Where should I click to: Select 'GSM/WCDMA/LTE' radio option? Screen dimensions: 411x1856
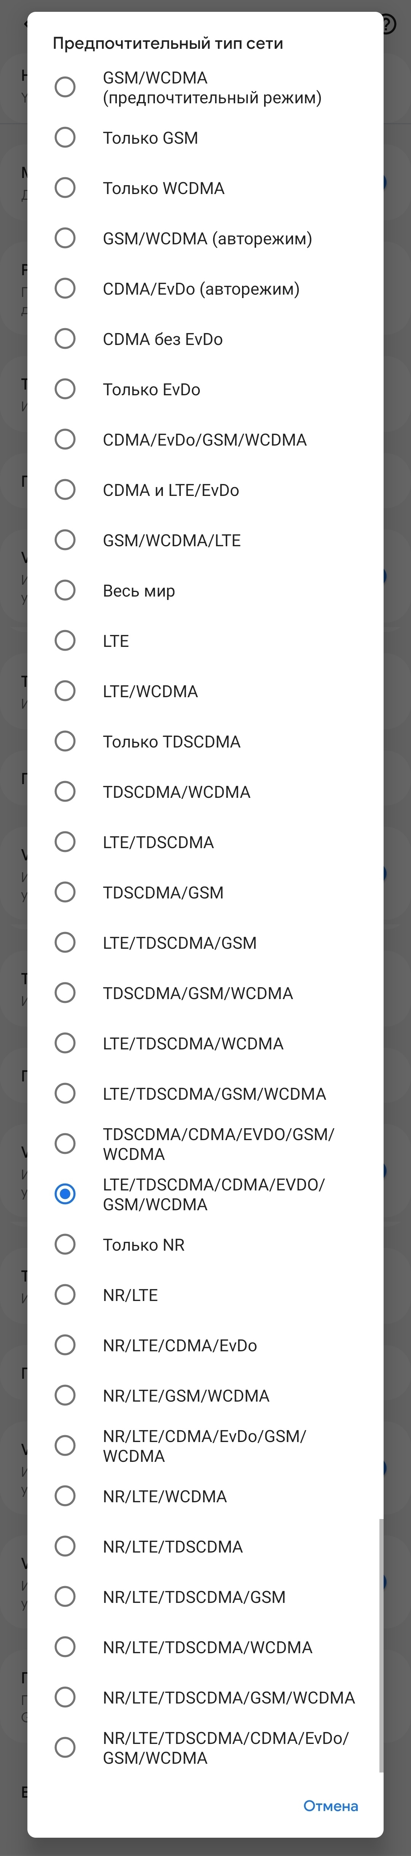(65, 540)
